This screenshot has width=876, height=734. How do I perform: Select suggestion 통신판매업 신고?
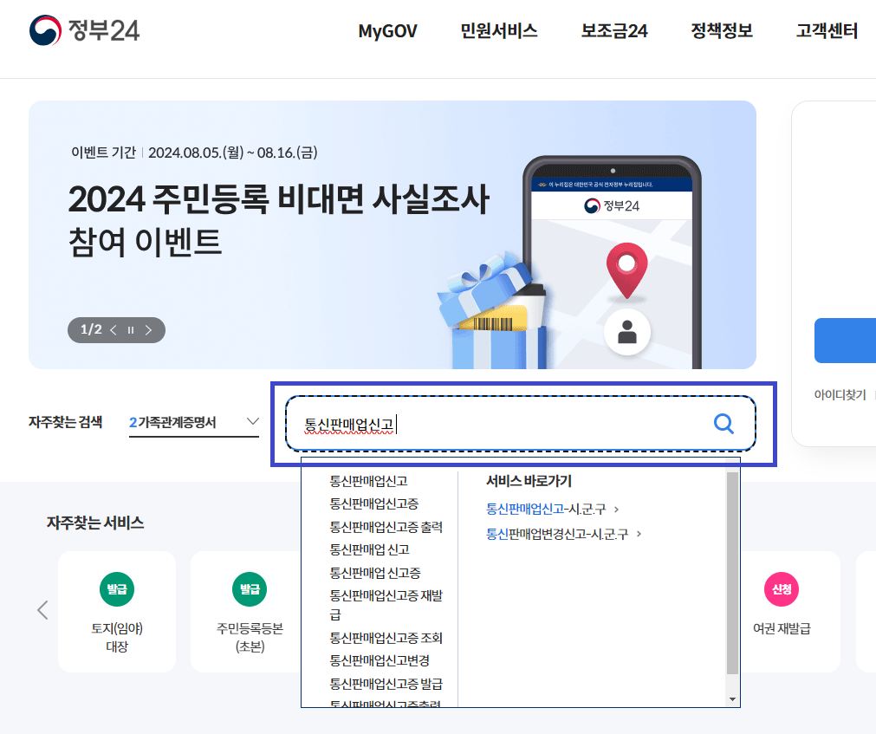click(370, 549)
